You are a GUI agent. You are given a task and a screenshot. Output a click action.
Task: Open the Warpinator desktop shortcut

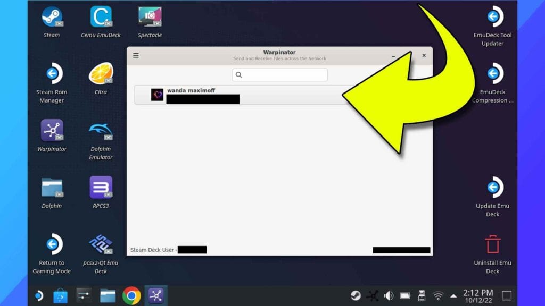tap(52, 131)
